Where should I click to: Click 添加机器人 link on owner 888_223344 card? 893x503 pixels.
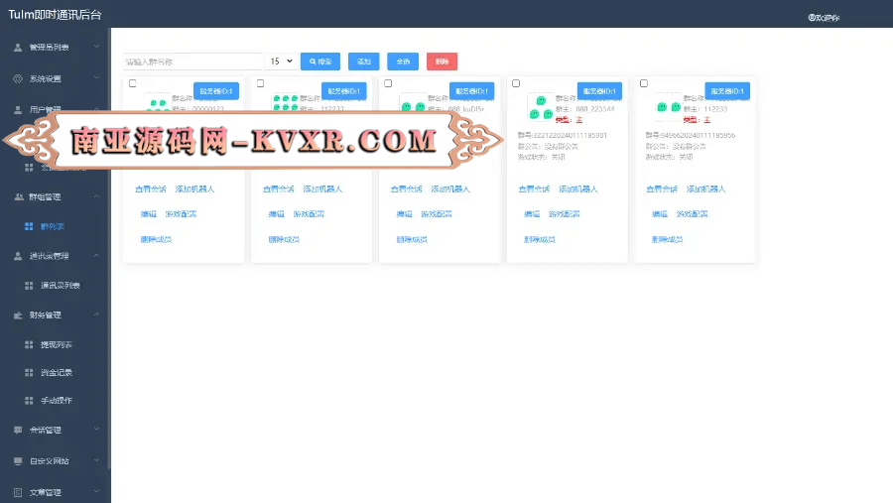click(578, 189)
